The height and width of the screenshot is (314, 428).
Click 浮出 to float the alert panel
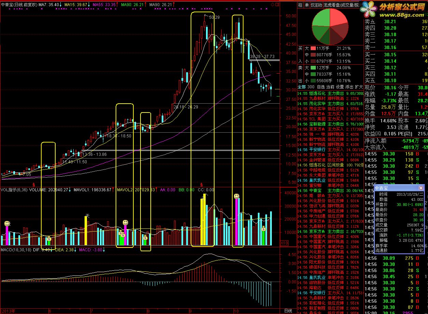(349, 87)
